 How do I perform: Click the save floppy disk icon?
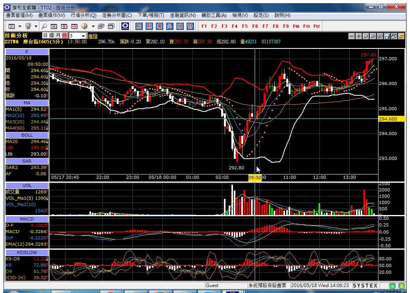pyautogui.click(x=387, y=37)
